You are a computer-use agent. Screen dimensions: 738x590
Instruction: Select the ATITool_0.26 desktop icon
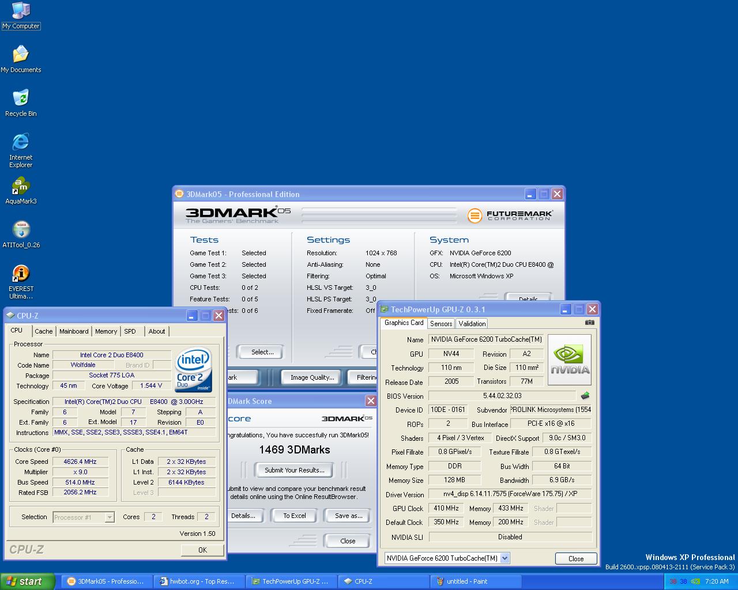[x=21, y=235]
